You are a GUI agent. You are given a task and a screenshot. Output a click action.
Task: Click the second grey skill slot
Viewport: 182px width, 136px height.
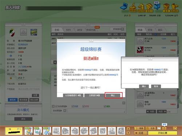coord(66,131)
